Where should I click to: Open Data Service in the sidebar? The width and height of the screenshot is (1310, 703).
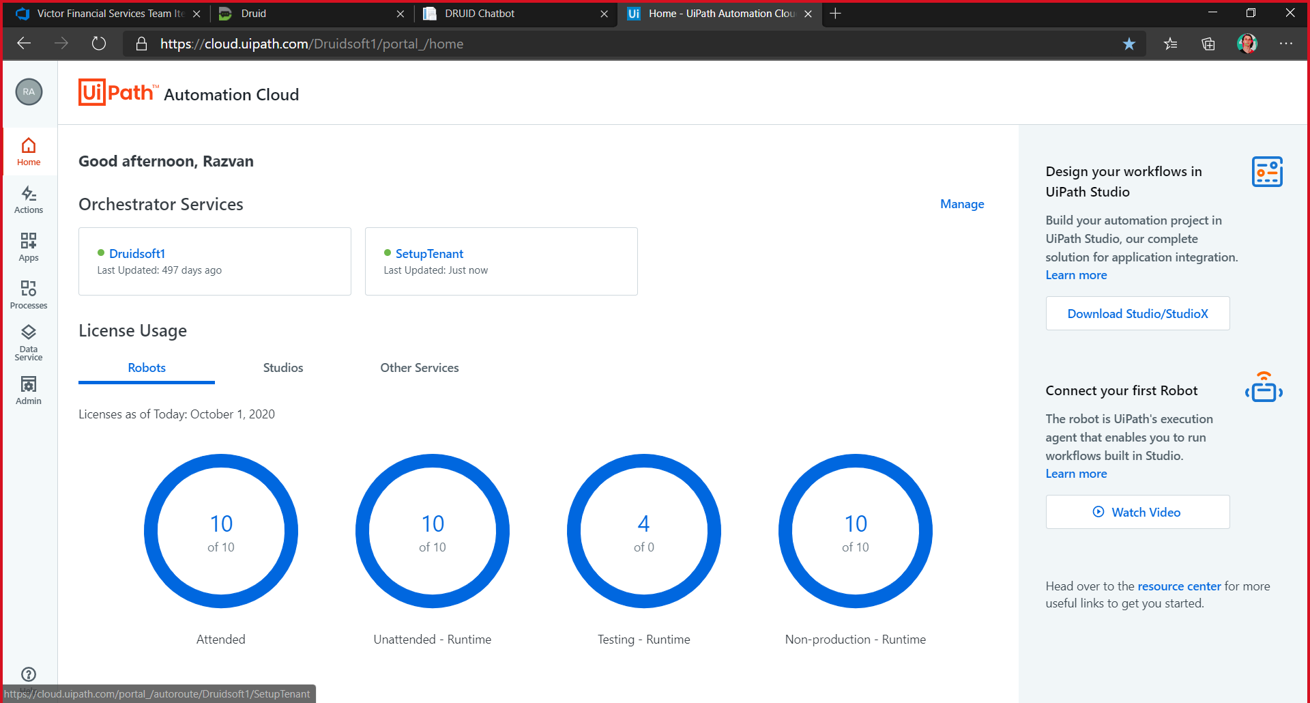[29, 343]
